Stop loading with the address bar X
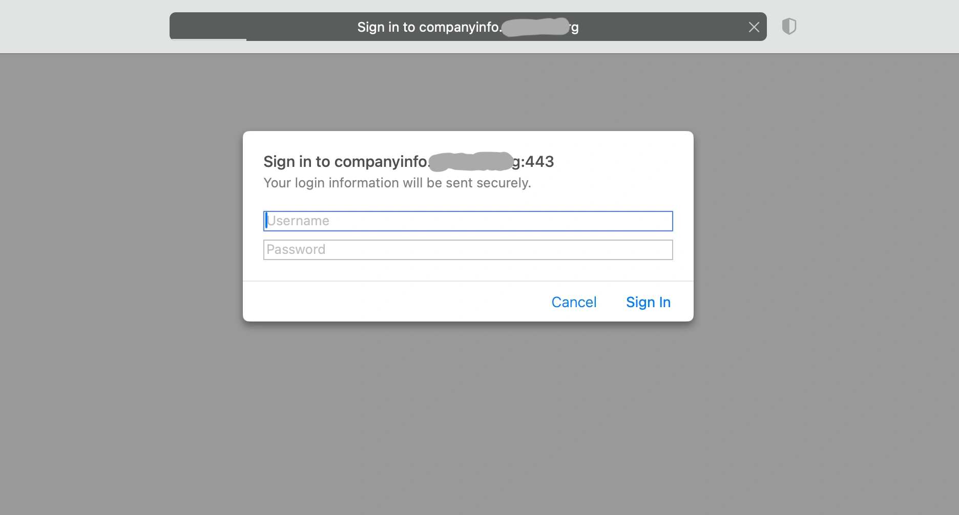This screenshot has height=515, width=959. (x=754, y=27)
